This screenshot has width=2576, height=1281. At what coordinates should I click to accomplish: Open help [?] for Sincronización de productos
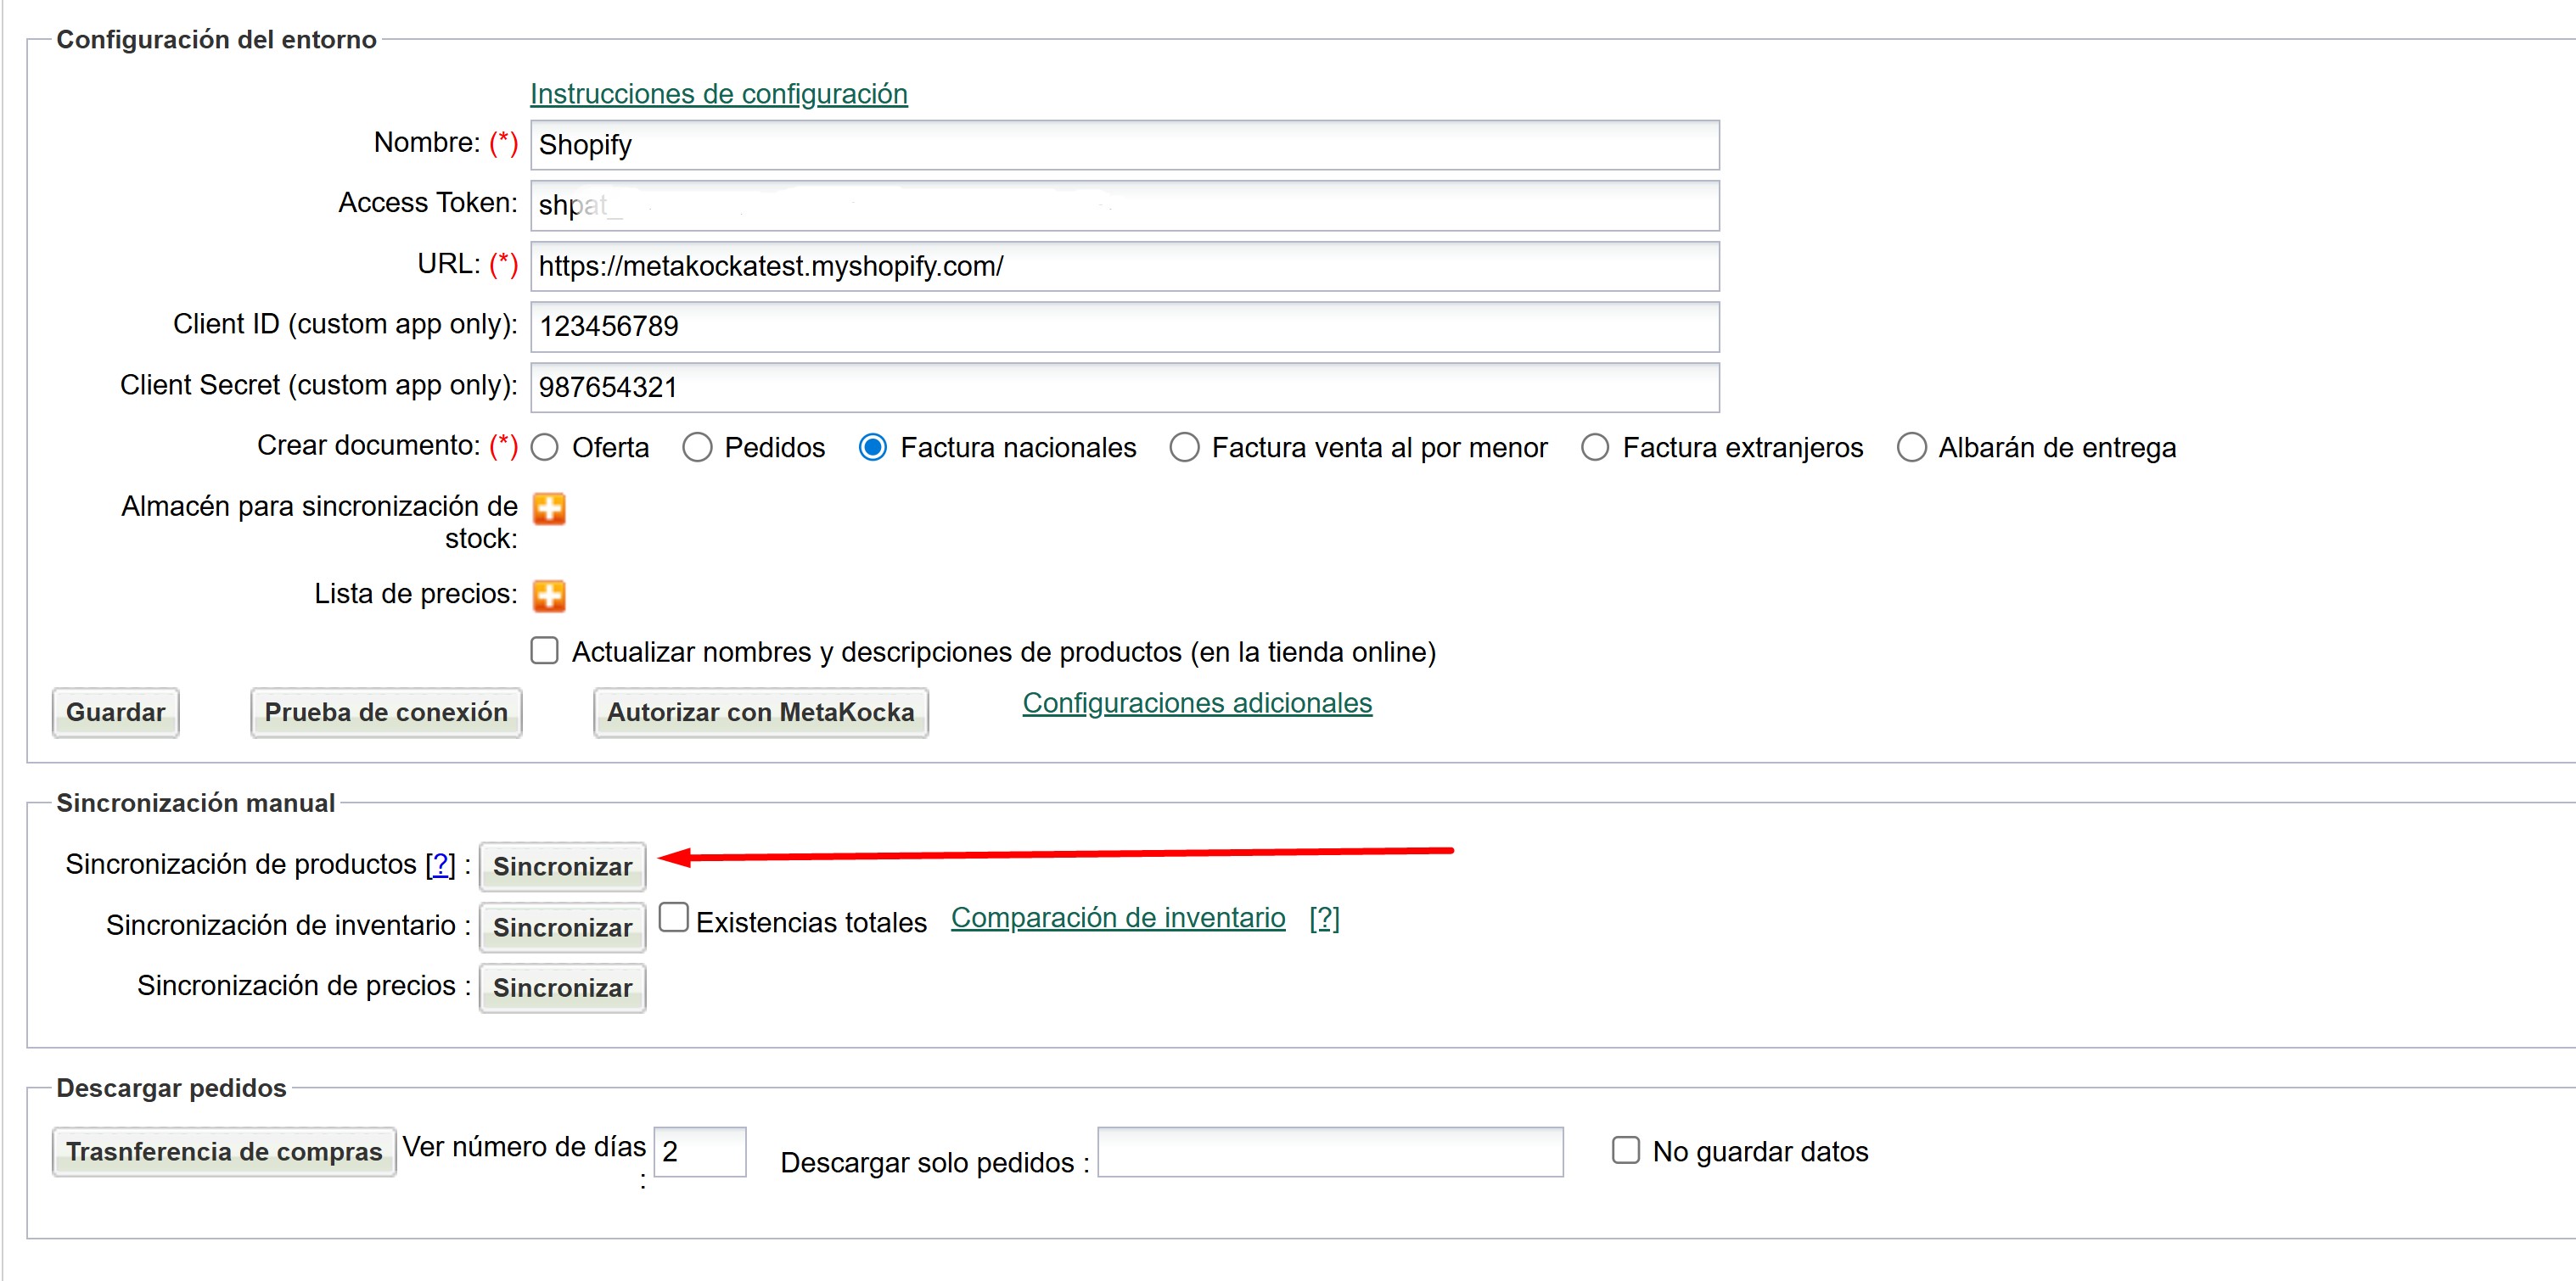440,864
